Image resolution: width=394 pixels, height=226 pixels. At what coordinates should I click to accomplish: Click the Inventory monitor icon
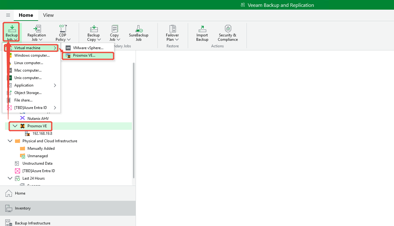click(9, 208)
